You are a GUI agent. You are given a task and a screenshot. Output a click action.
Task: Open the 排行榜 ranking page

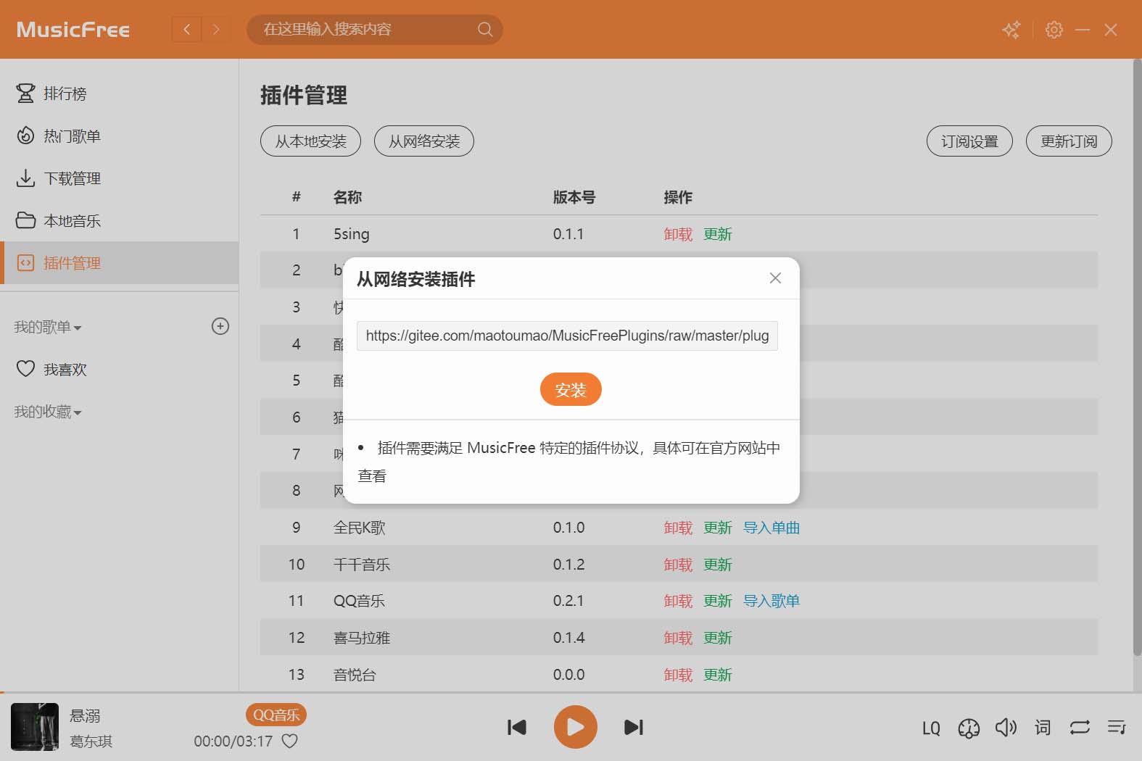tap(119, 93)
